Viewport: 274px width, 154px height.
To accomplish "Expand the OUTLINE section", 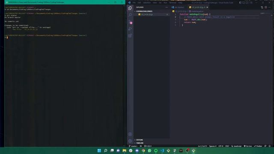I will click(x=139, y=140).
